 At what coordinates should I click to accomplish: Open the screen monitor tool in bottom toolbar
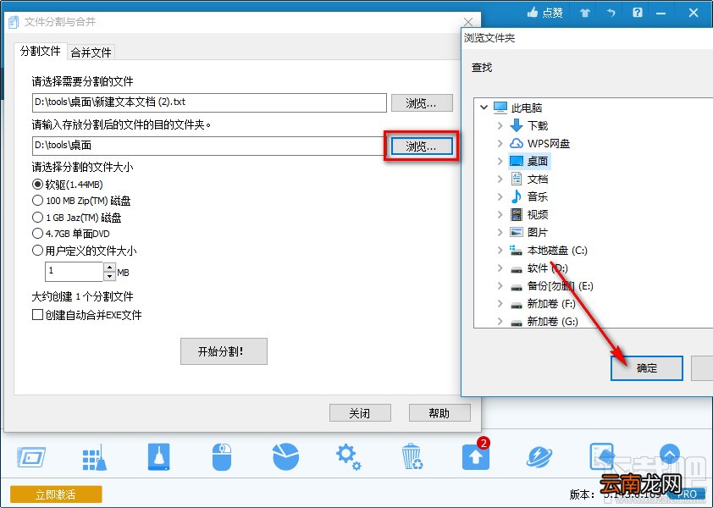pos(31,457)
